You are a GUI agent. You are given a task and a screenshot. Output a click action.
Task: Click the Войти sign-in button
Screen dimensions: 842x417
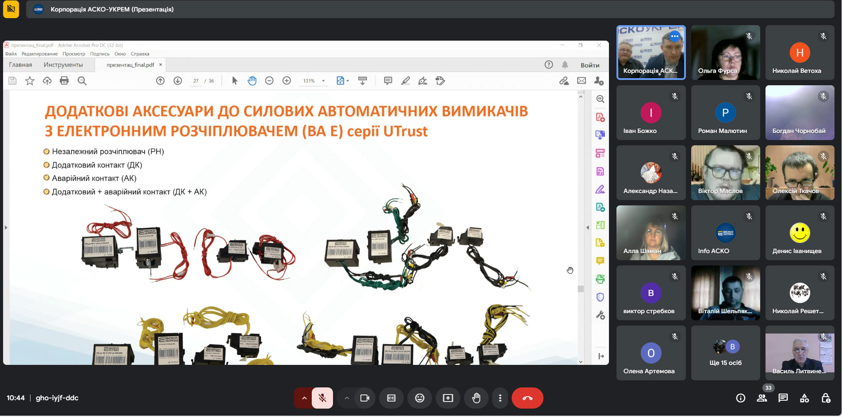[590, 65]
